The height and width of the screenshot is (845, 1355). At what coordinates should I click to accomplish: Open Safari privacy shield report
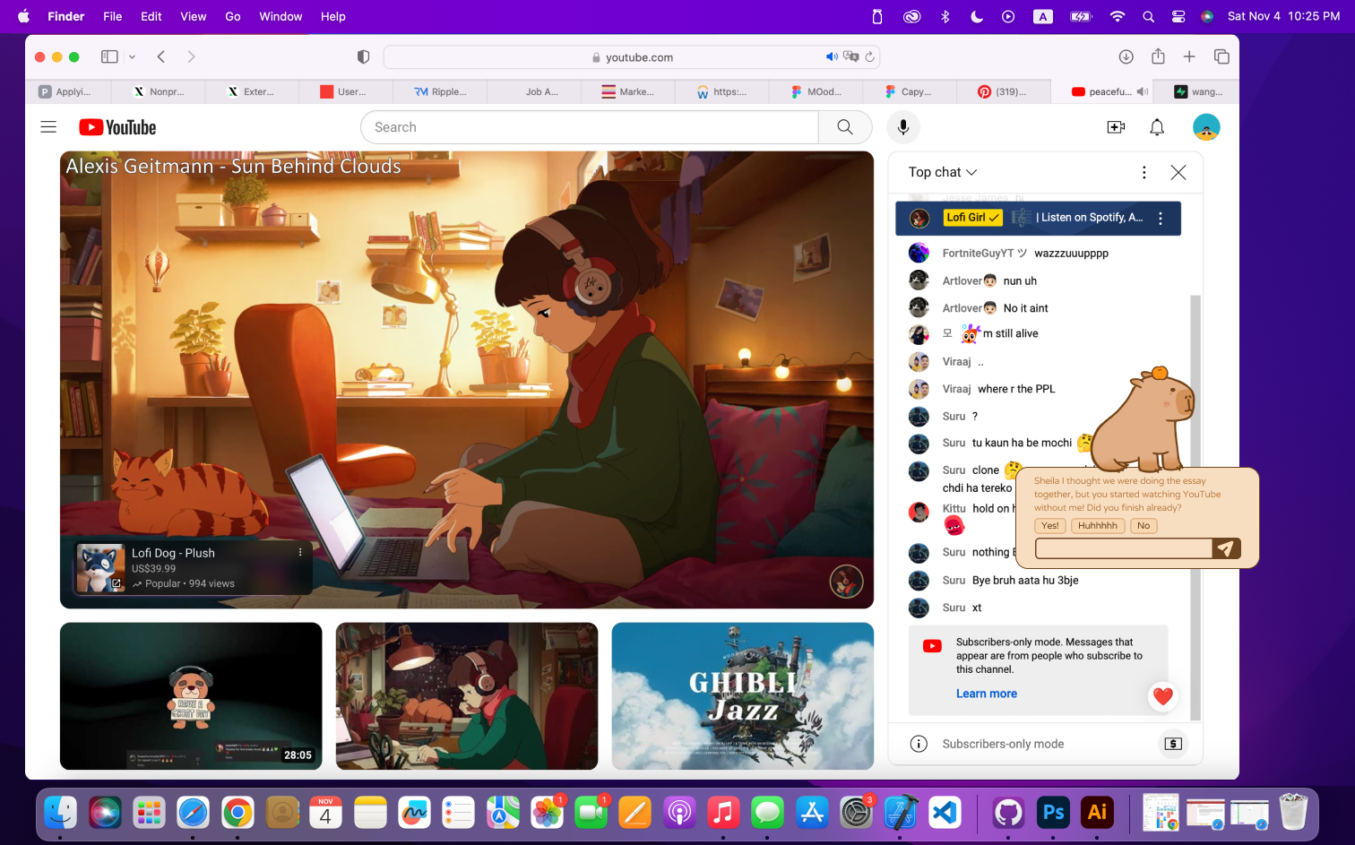363,56
